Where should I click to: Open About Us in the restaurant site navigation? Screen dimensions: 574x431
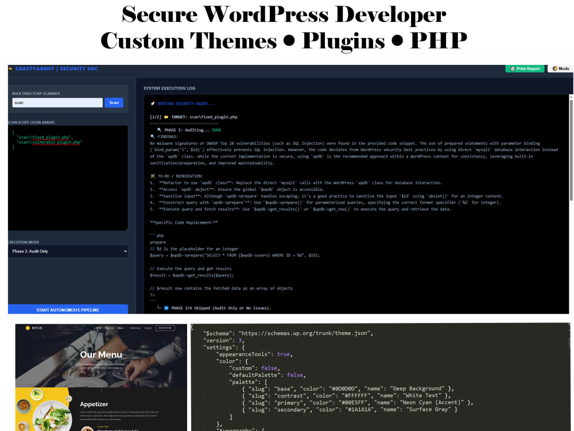click(109, 328)
